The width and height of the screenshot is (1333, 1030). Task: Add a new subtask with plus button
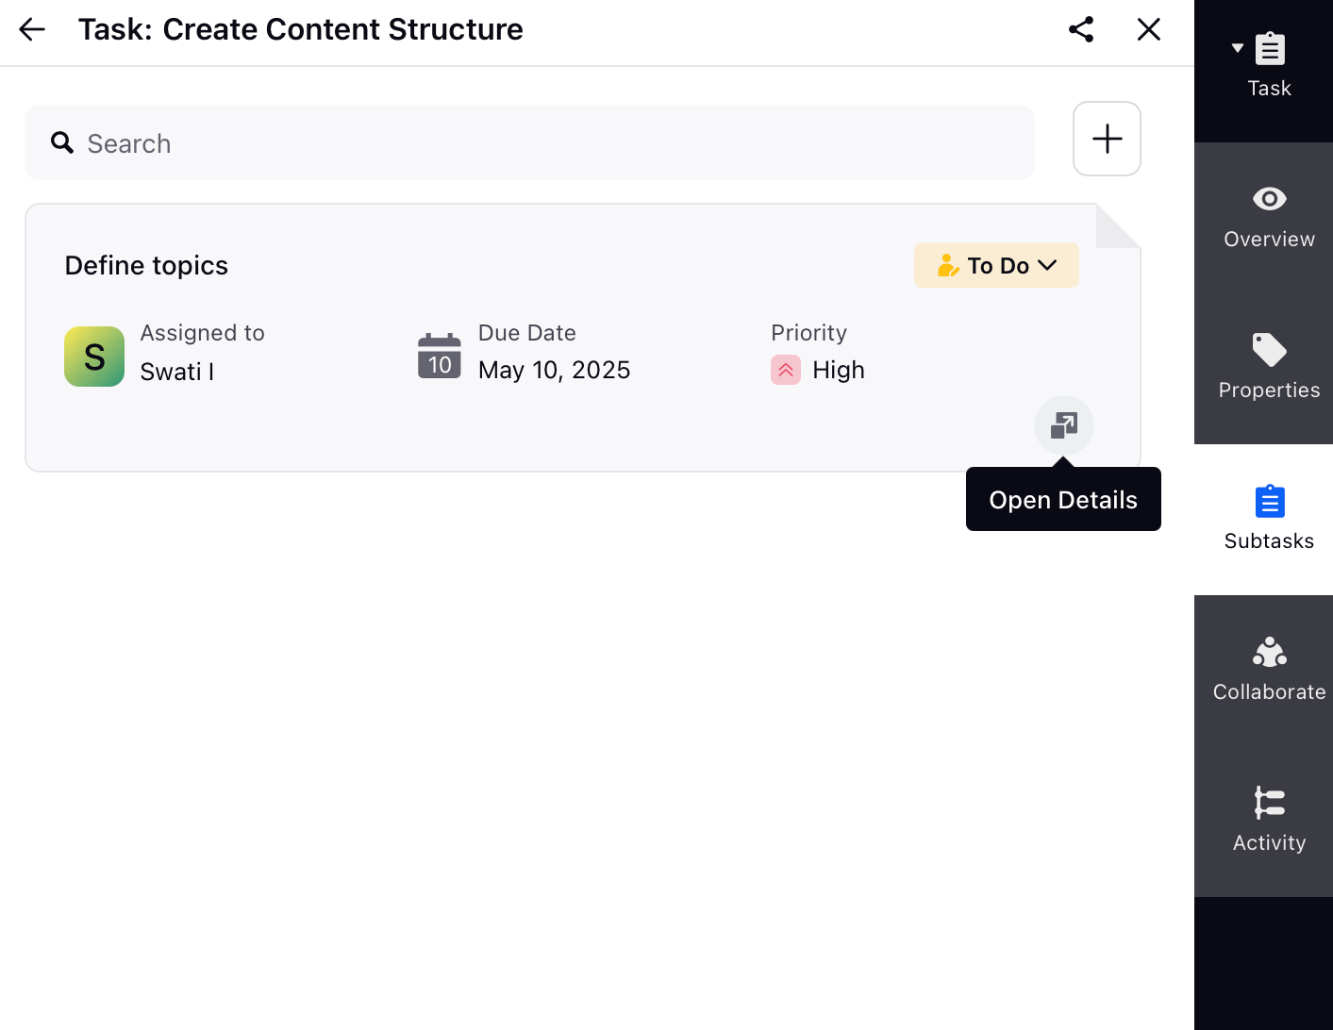[1107, 139]
